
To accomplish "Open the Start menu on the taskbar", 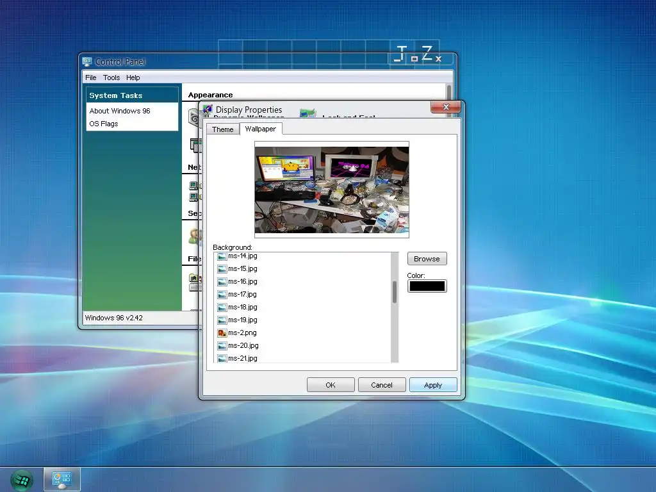I will click(x=22, y=480).
